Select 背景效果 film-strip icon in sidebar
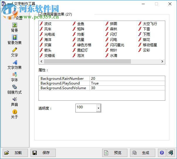 pos(15,37)
